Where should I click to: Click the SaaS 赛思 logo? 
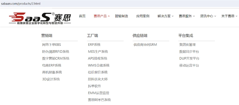40,18
